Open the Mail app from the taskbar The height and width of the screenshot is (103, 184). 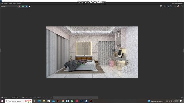(x=53, y=101)
